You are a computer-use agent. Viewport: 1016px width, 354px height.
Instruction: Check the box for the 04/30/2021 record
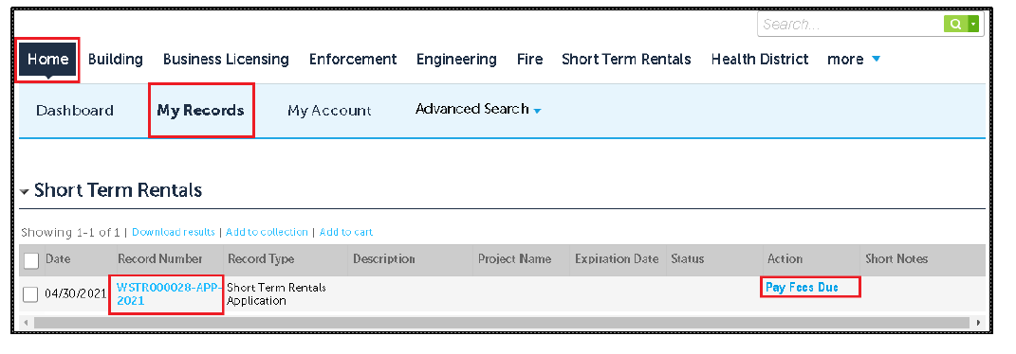(x=30, y=294)
